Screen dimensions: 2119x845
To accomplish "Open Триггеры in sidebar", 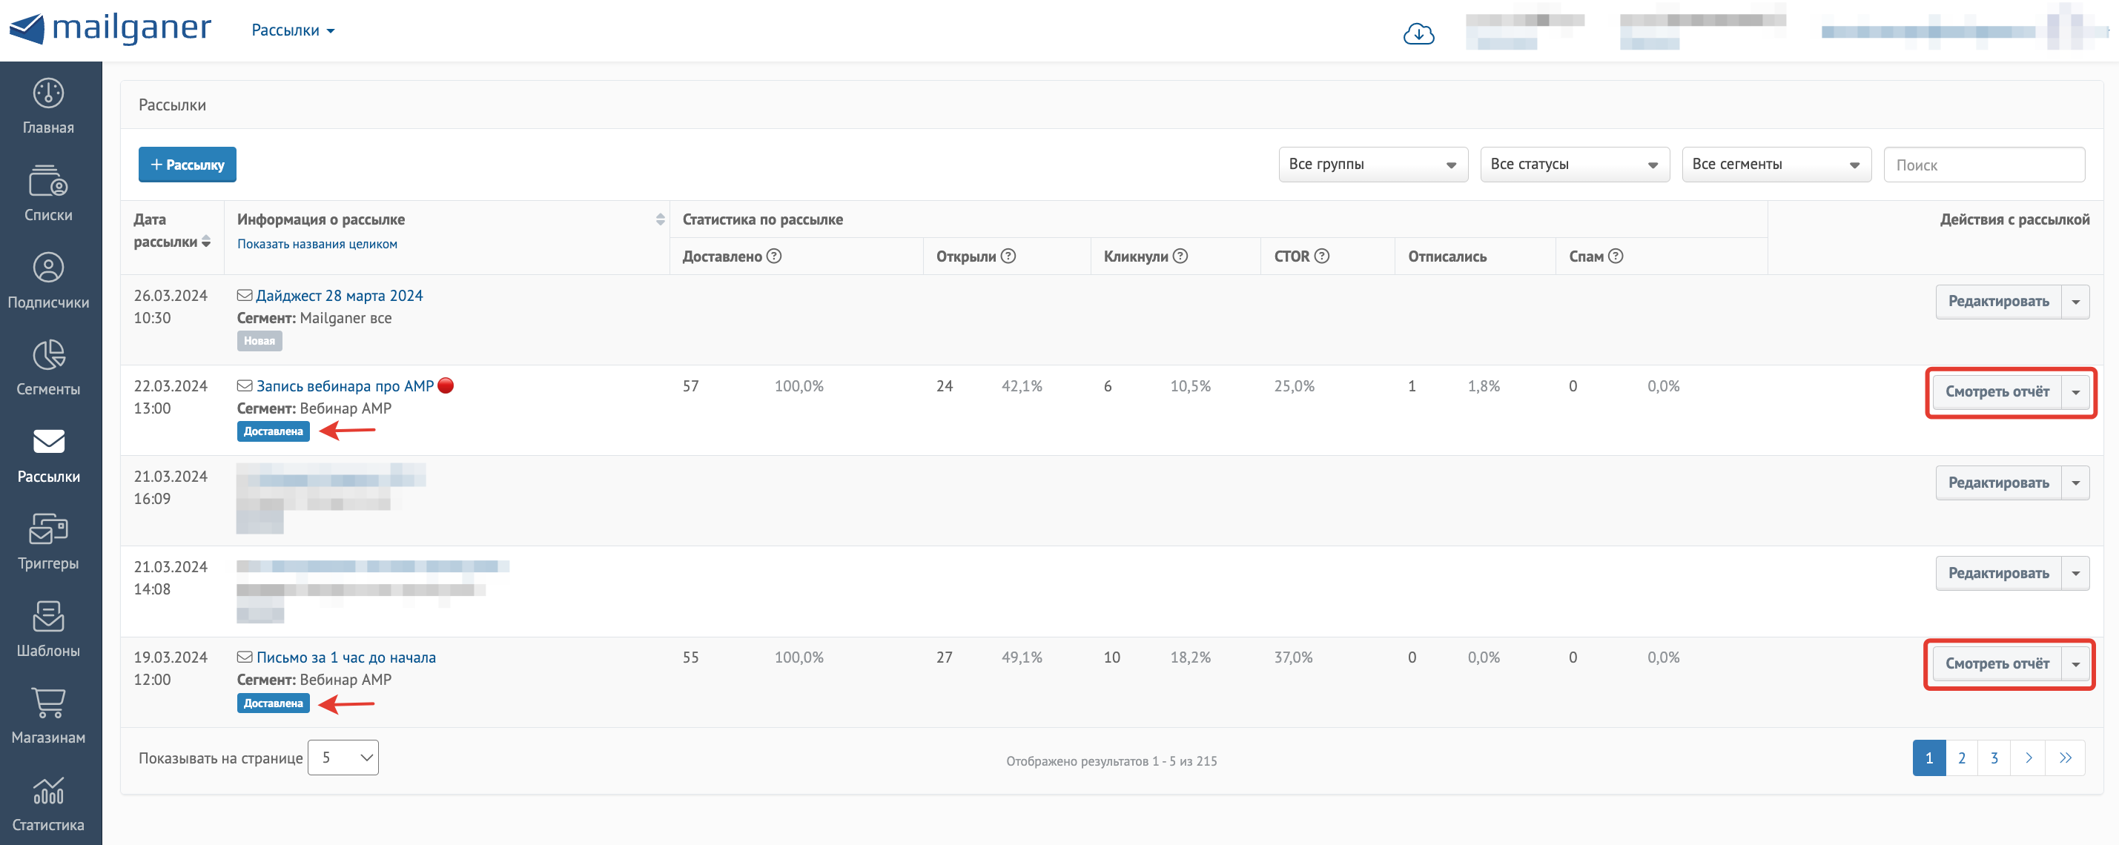I will click(x=48, y=542).
